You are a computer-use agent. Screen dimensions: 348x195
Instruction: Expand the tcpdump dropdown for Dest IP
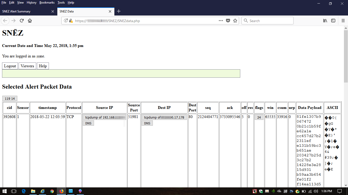(x=164, y=117)
